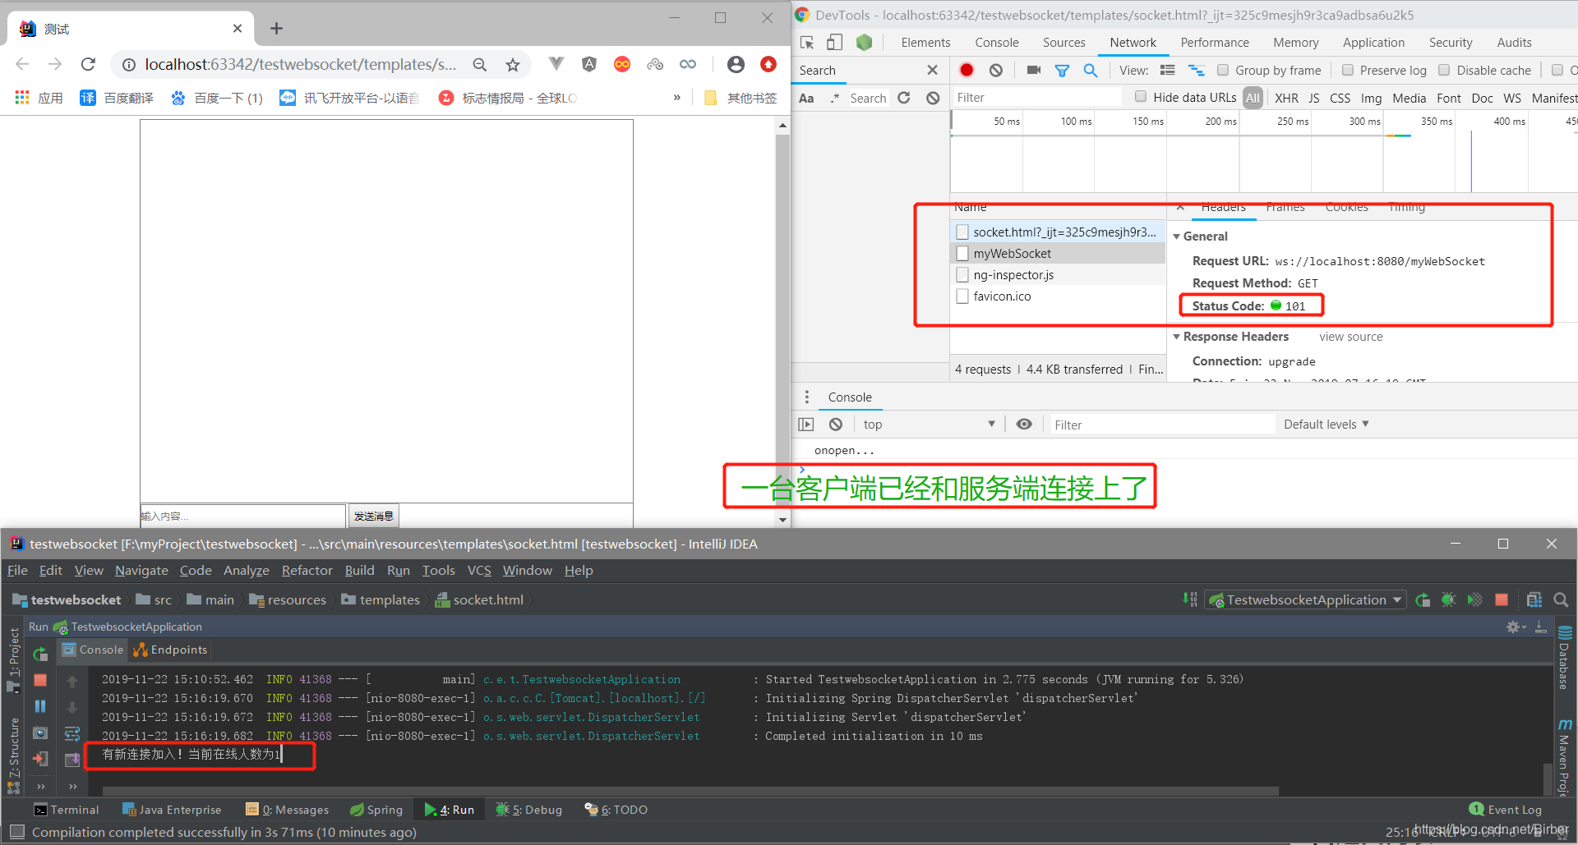
Task: Enable Group by frame checkbox
Action: pos(1223,70)
